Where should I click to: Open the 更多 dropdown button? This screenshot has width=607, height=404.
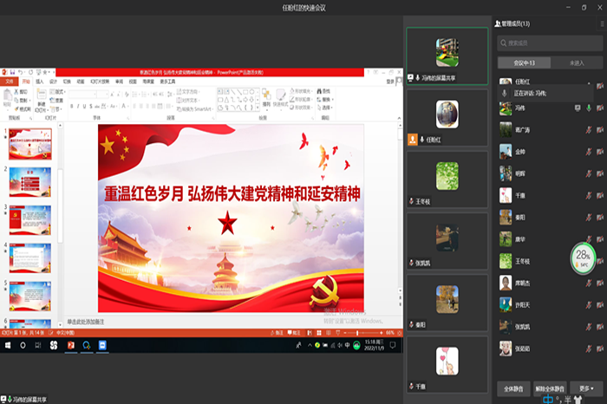pos(585,388)
